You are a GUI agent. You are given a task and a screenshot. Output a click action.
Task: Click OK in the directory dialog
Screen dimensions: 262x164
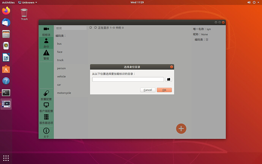[164, 90]
